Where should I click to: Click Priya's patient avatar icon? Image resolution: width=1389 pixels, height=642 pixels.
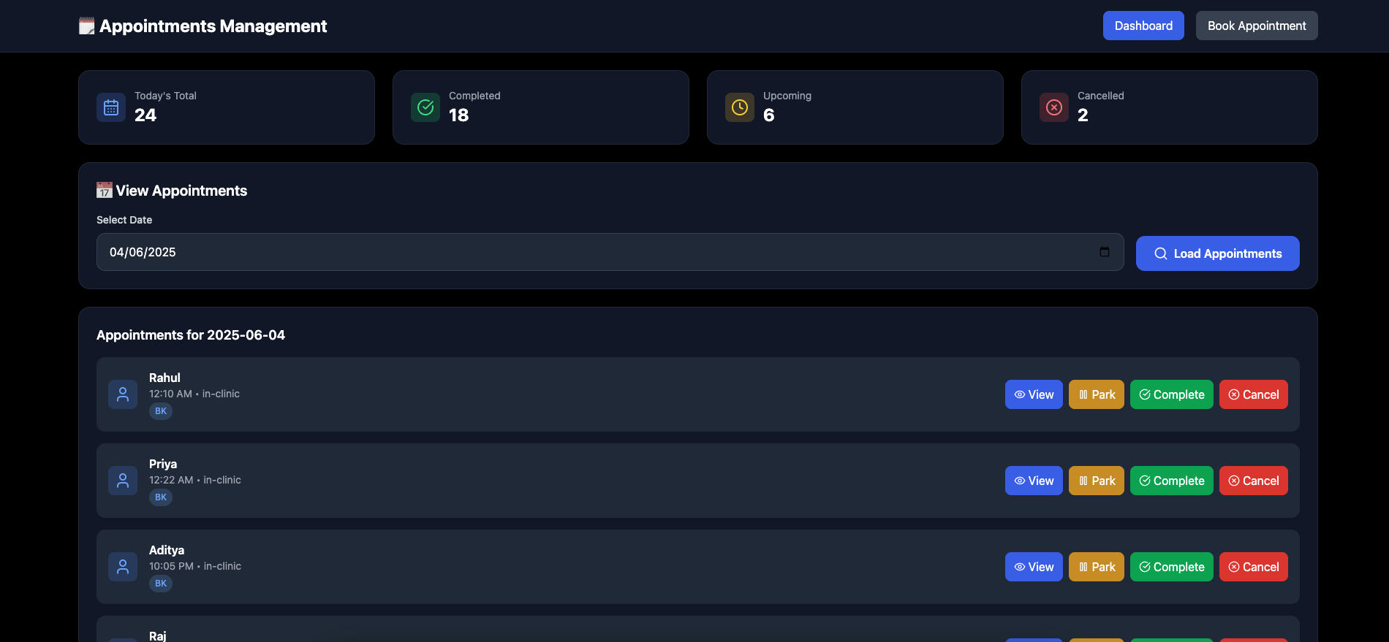tap(123, 481)
